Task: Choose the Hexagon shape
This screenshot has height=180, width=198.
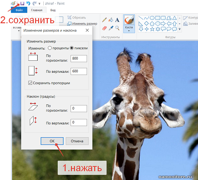Action: pyautogui.click(x=158, y=24)
